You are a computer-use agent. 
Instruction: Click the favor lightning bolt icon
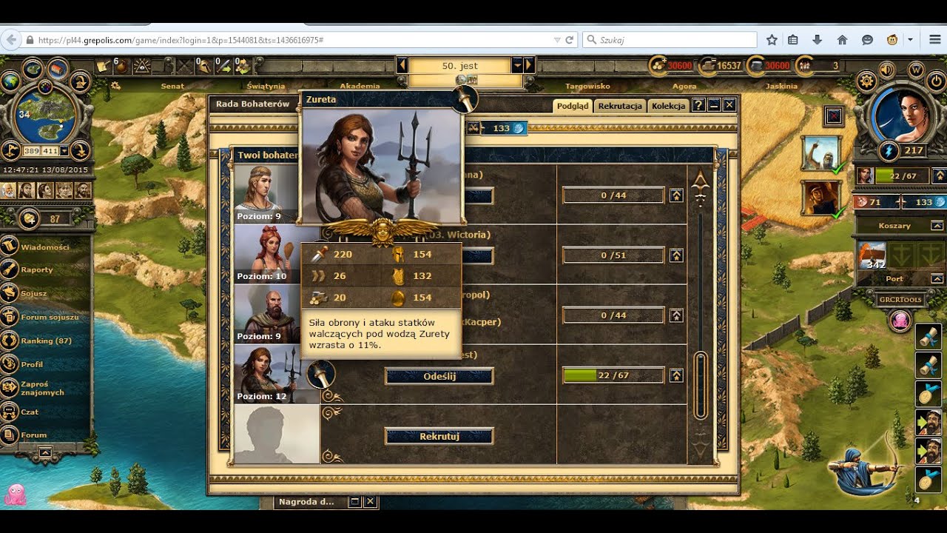pyautogui.click(x=889, y=151)
